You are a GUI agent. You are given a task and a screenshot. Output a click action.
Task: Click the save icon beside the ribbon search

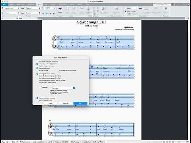173,5
